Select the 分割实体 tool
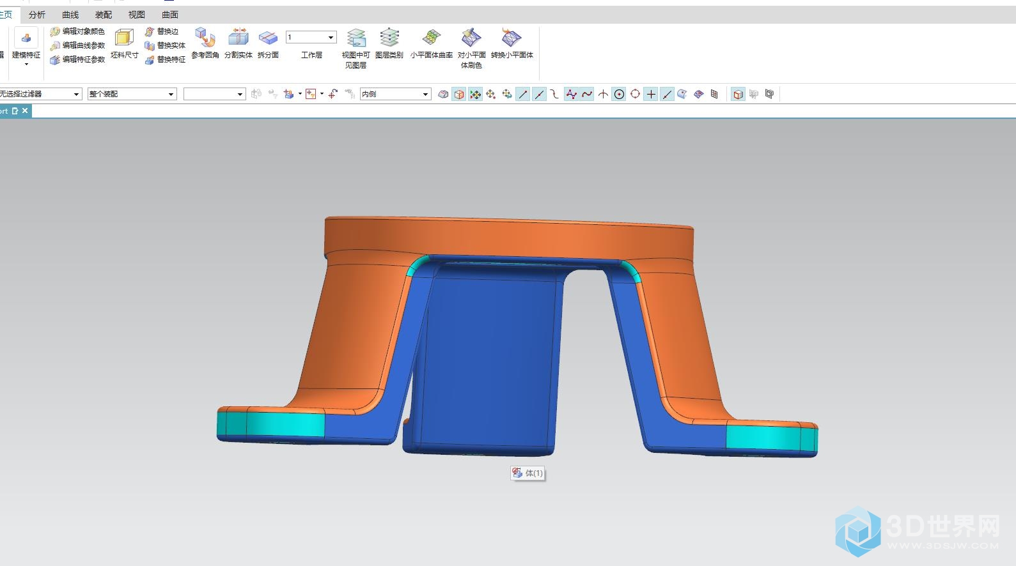 [238, 43]
